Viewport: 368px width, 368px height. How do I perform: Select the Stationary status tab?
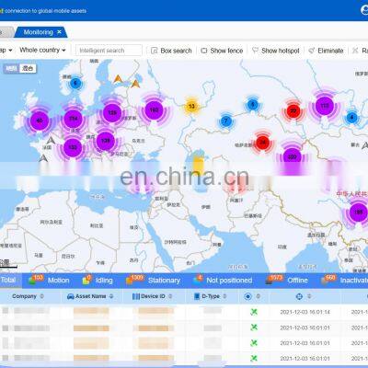point(153,281)
